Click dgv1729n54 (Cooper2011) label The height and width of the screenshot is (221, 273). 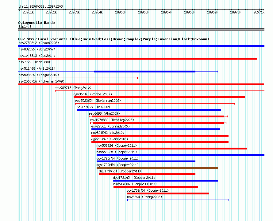point(117,165)
